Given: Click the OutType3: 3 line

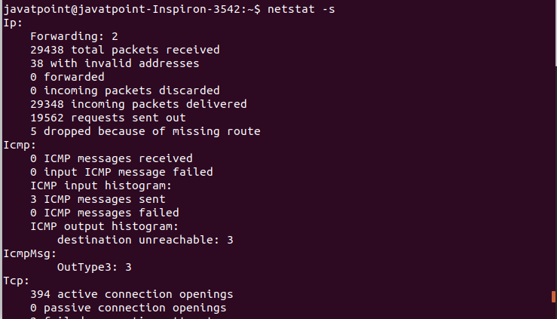Looking at the screenshot, I should [94, 266].
